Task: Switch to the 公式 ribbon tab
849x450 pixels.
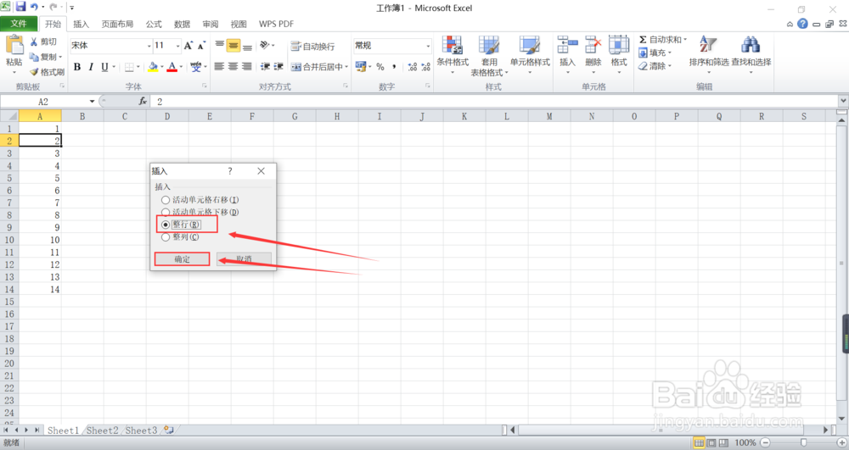Action: click(154, 24)
